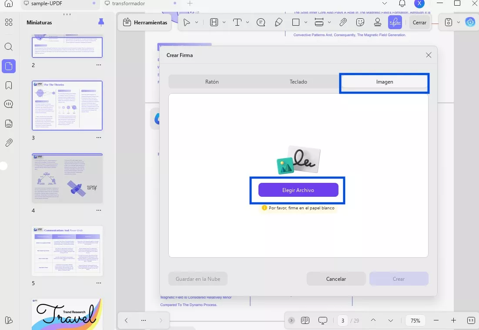Open the UPDF AI assistant icon
Image resolution: width=479 pixels, height=330 pixels.
[470, 22]
